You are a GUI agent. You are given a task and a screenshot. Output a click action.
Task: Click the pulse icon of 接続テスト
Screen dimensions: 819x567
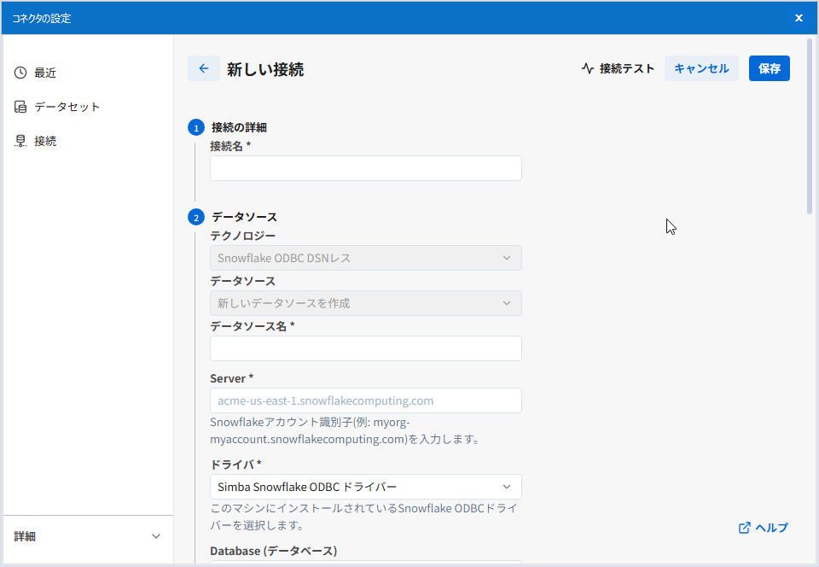pos(588,68)
